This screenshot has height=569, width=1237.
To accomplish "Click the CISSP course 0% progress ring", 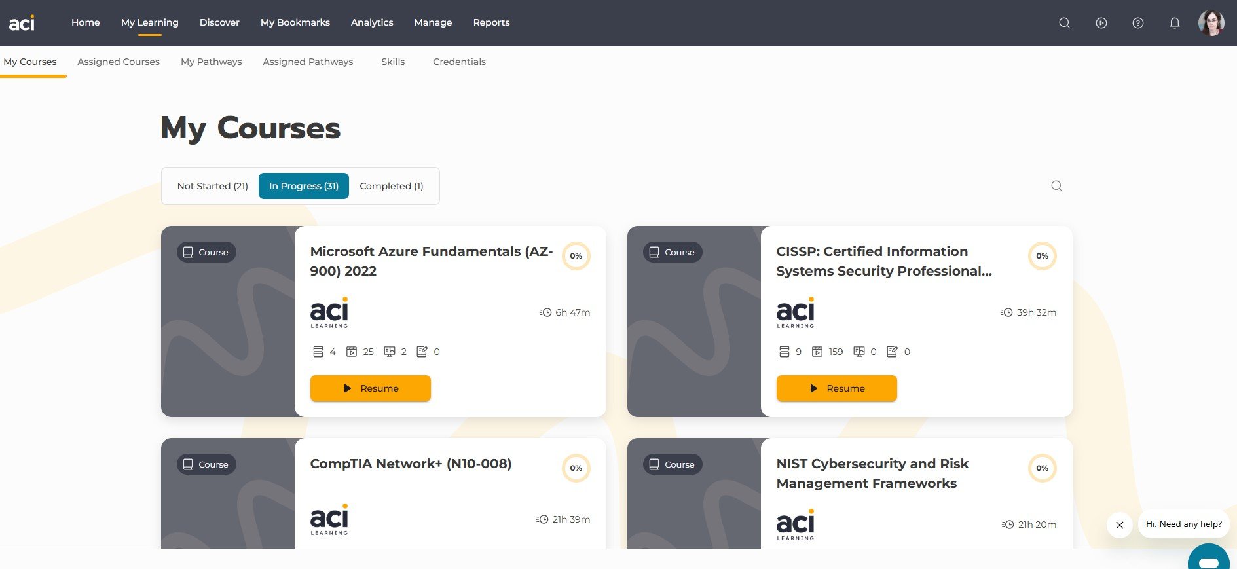I will pos(1042,256).
